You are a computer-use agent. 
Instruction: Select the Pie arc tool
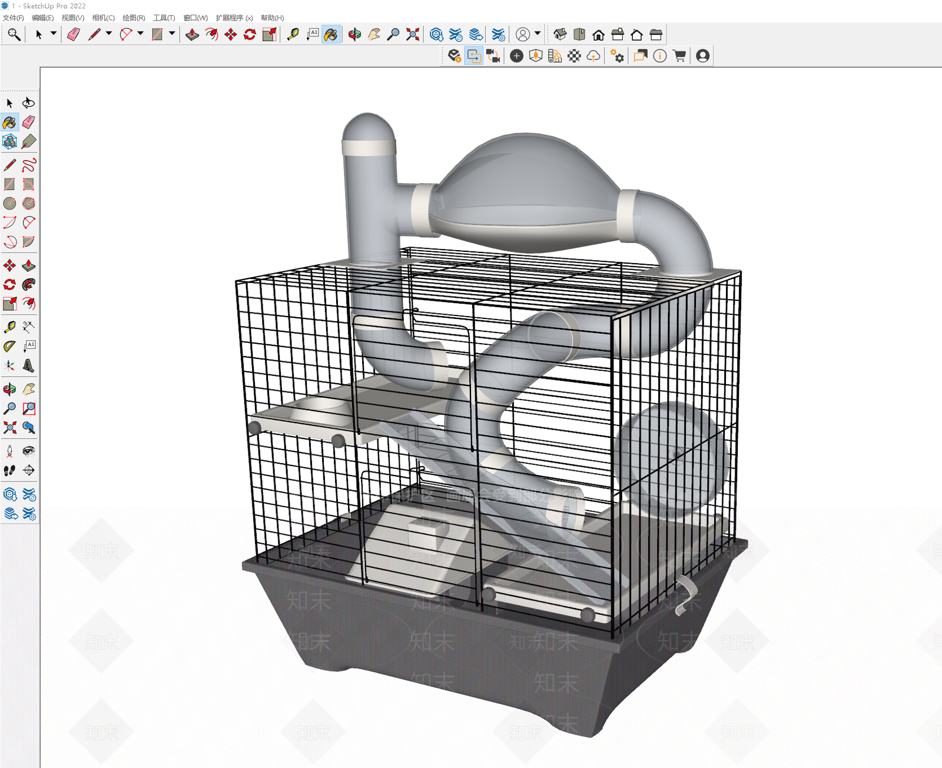28,241
